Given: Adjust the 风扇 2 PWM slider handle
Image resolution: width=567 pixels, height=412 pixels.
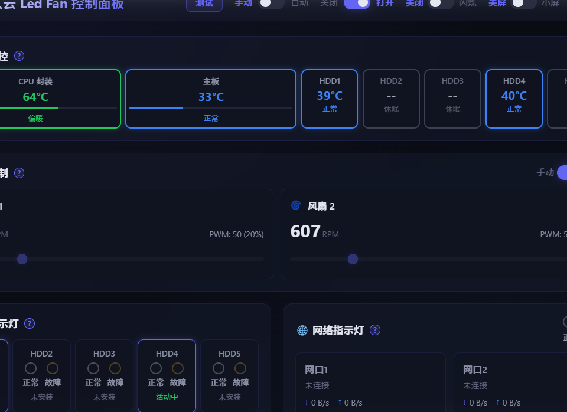Looking at the screenshot, I should 353,259.
